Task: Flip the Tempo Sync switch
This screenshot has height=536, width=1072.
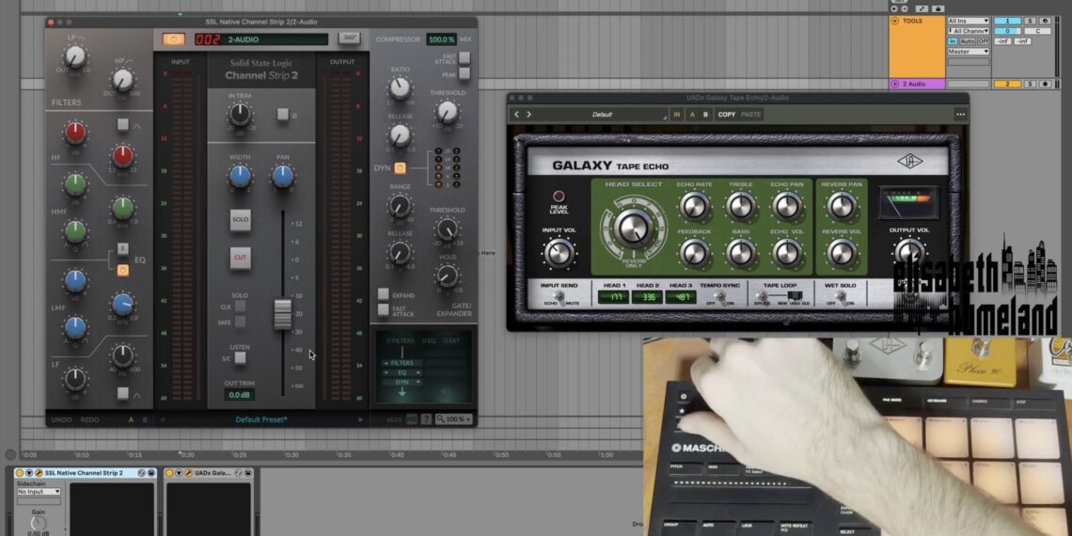Action: 723,297
